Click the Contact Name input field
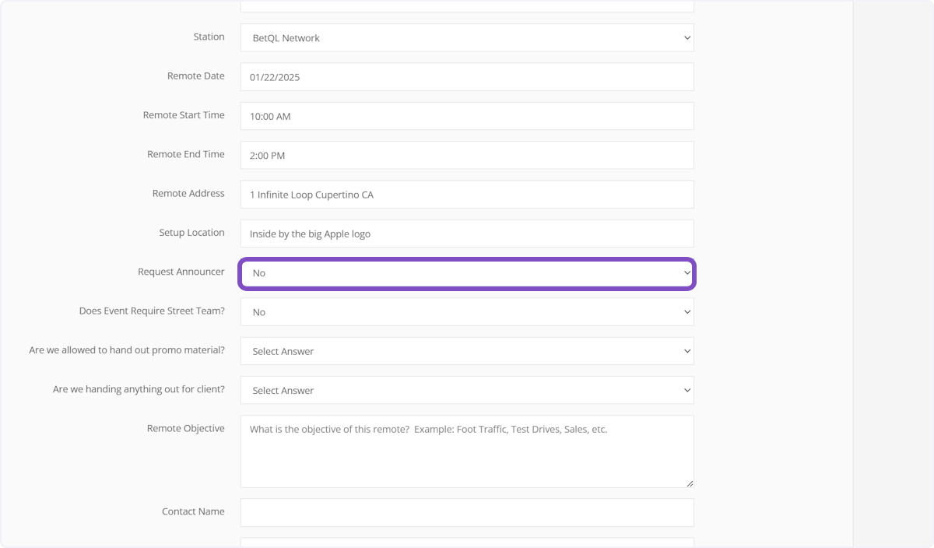This screenshot has width=934, height=548. pyautogui.click(x=466, y=512)
